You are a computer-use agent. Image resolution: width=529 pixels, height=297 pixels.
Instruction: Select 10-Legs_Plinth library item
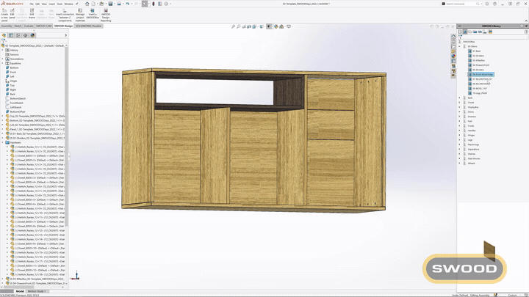pyautogui.click(x=478, y=93)
